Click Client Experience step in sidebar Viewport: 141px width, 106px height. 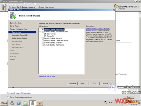click(18, 47)
